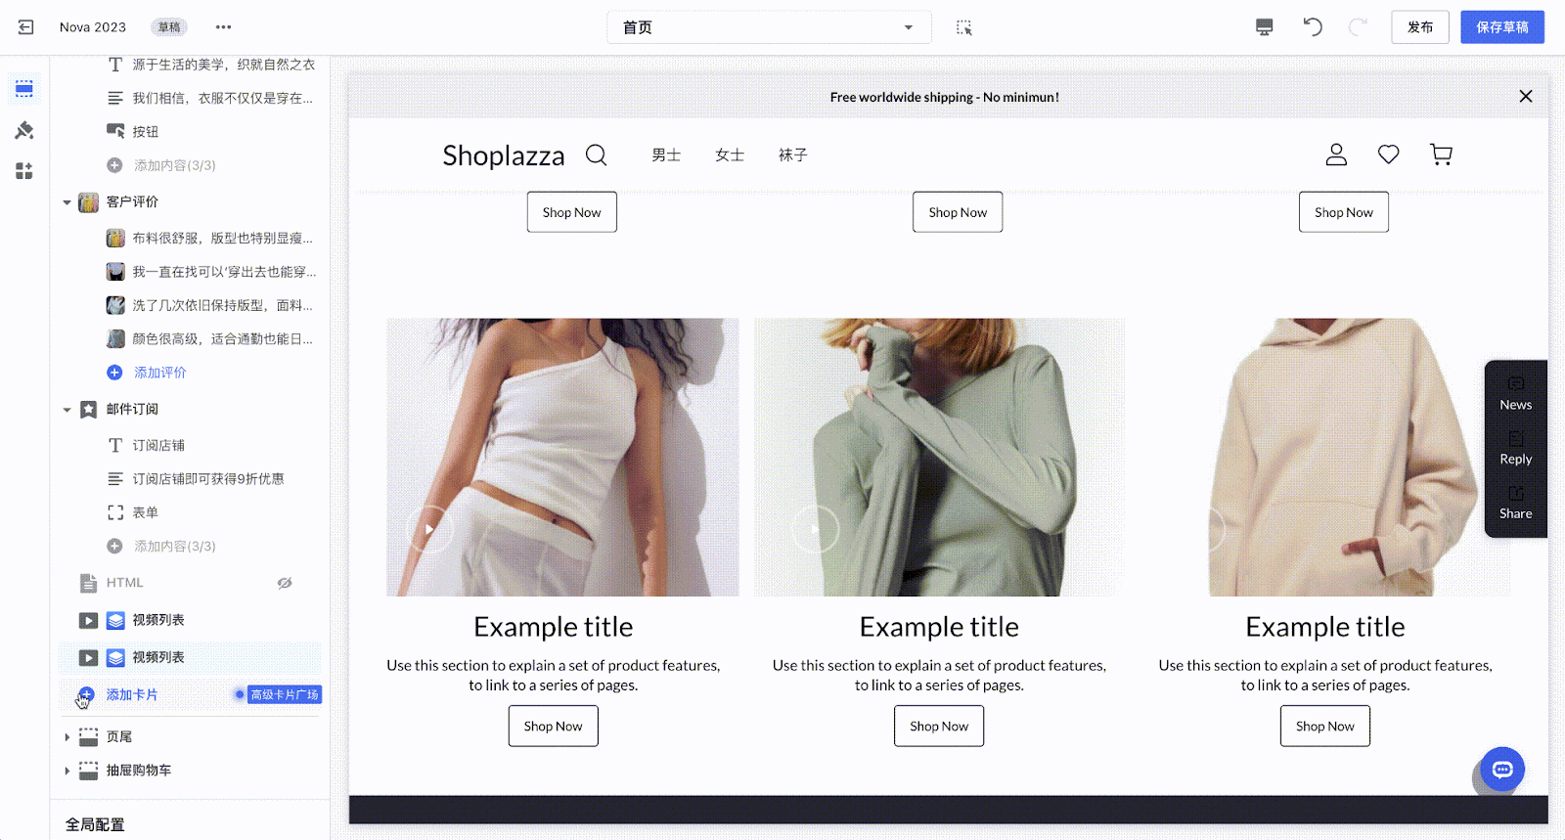Click the exit editor icon

click(26, 27)
